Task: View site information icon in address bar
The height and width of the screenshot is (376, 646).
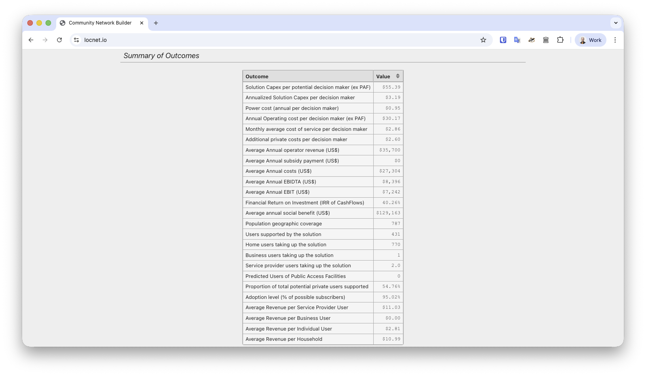Action: [77, 40]
